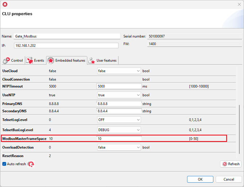
Task: Click the home app icon in title bar
Action: [5, 4]
